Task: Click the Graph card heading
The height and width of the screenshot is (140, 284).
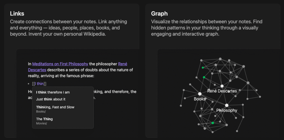Action: pyautogui.click(x=159, y=14)
